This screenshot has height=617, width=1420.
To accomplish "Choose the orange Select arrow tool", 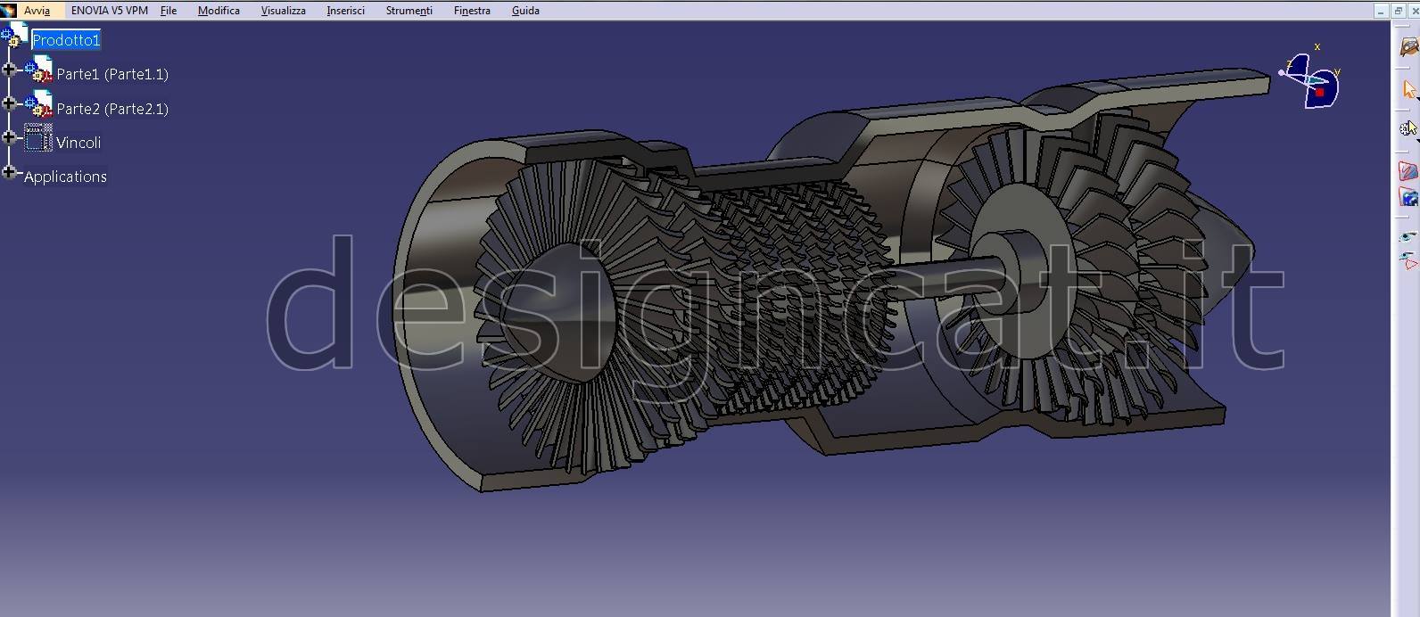I will coord(1408,89).
